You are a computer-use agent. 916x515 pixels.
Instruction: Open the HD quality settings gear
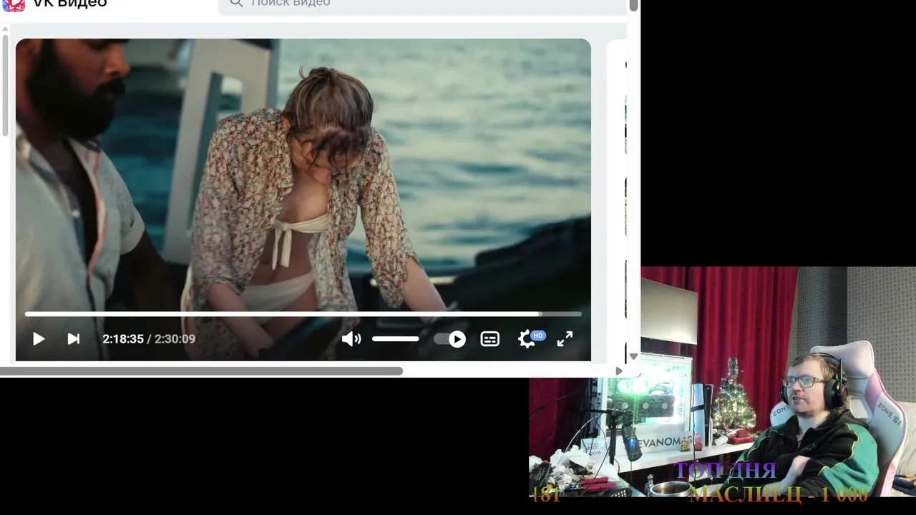click(x=531, y=338)
